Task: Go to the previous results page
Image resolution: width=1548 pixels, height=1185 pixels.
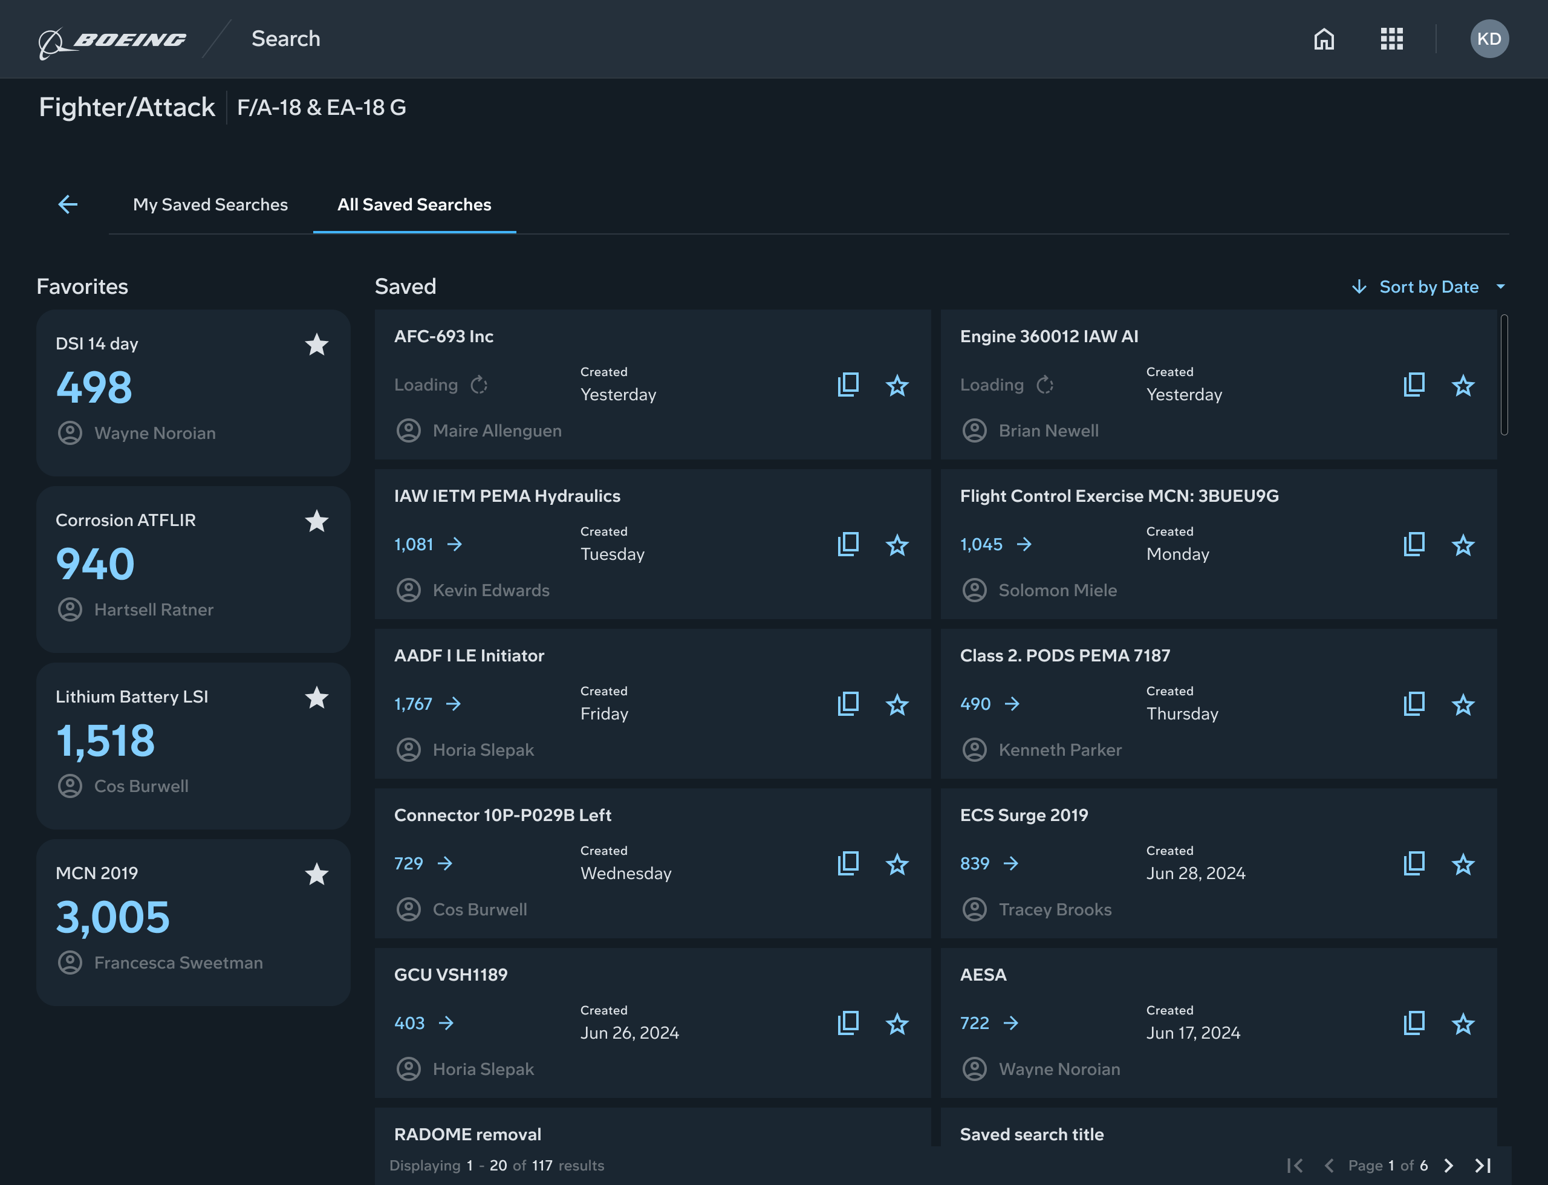Action: pyautogui.click(x=1328, y=1165)
